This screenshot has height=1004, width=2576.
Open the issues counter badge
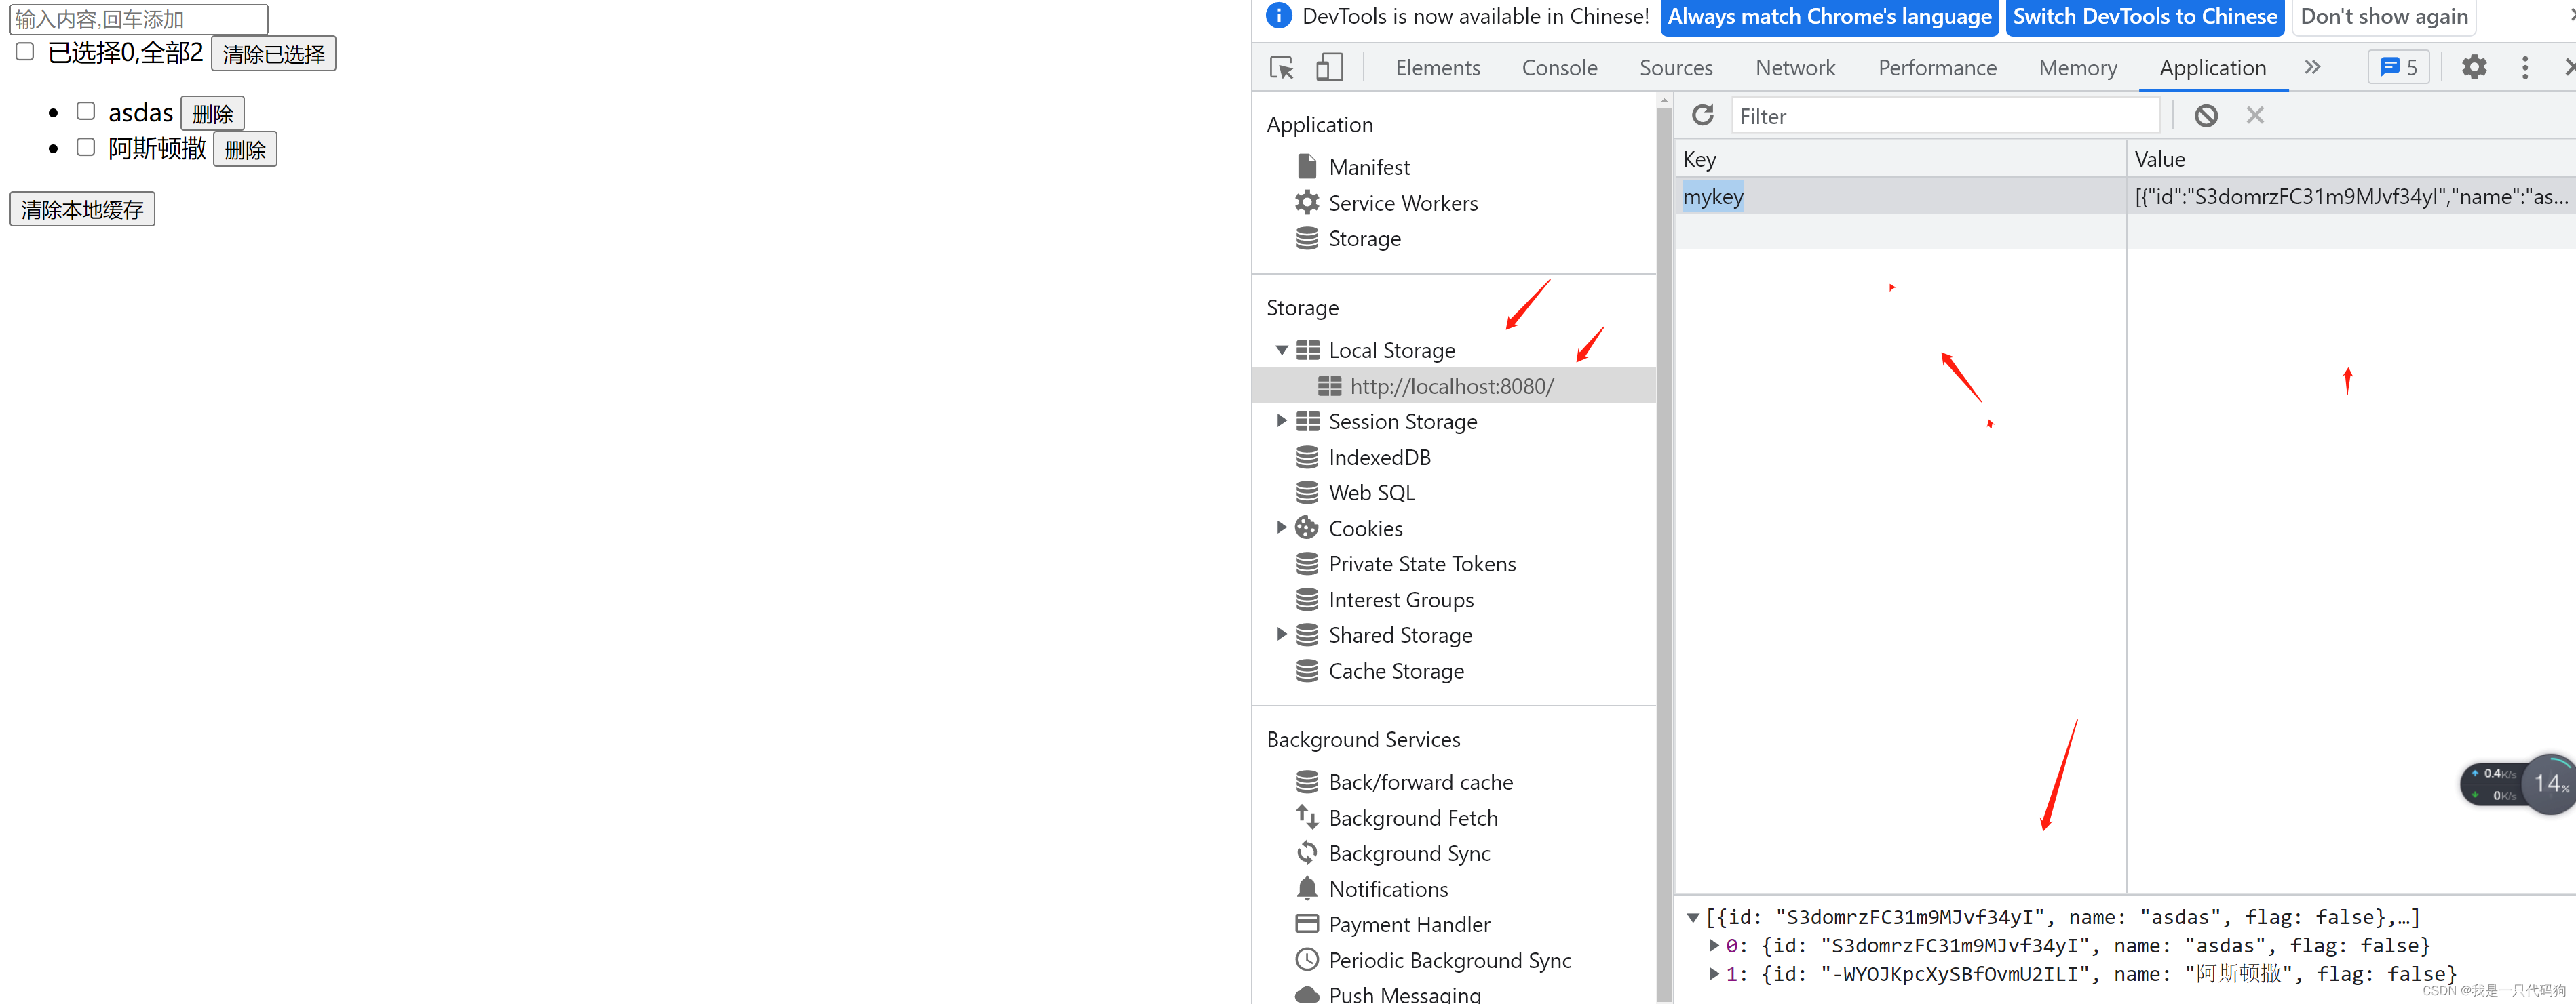[2398, 68]
